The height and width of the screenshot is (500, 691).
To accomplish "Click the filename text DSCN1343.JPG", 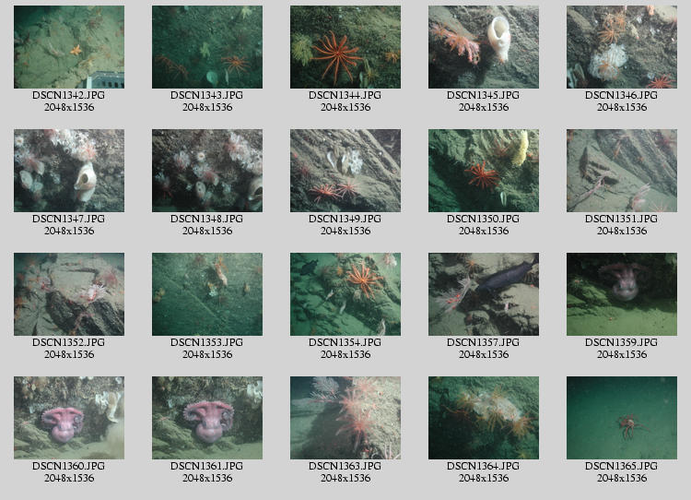I will 206,95.
